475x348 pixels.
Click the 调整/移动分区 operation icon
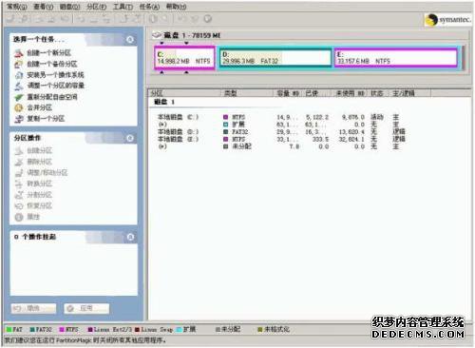tap(19, 173)
